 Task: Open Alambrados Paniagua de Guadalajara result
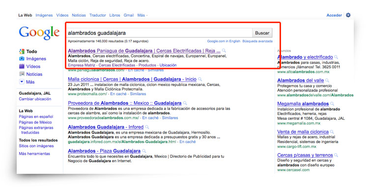[144, 51]
